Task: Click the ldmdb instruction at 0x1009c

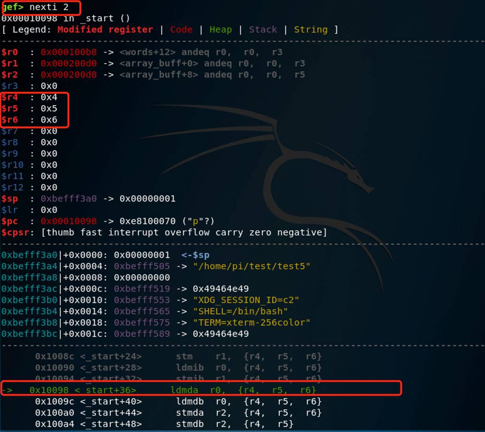Action: [x=178, y=401]
